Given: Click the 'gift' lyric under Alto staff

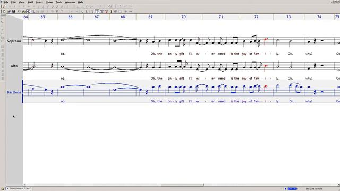Looking at the screenshot, I should [x=182, y=79].
